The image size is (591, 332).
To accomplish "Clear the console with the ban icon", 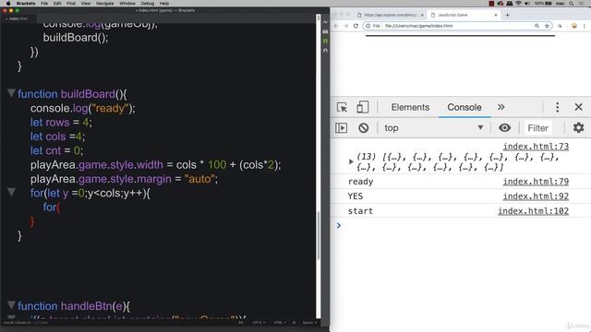I will (x=363, y=128).
